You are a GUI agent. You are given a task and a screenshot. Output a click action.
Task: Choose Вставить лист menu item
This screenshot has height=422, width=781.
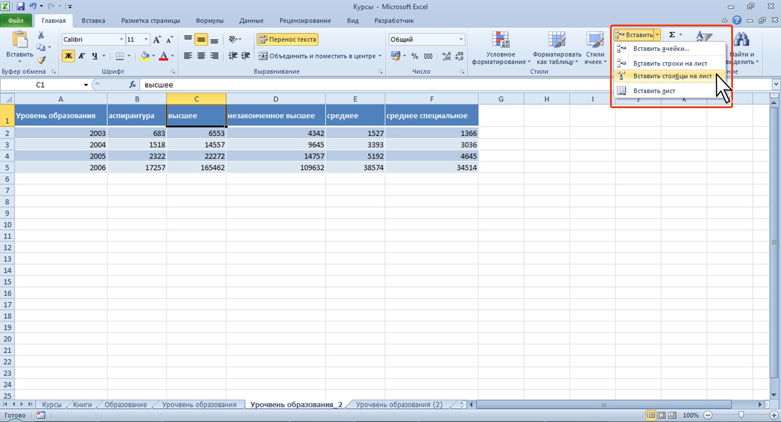669,91
